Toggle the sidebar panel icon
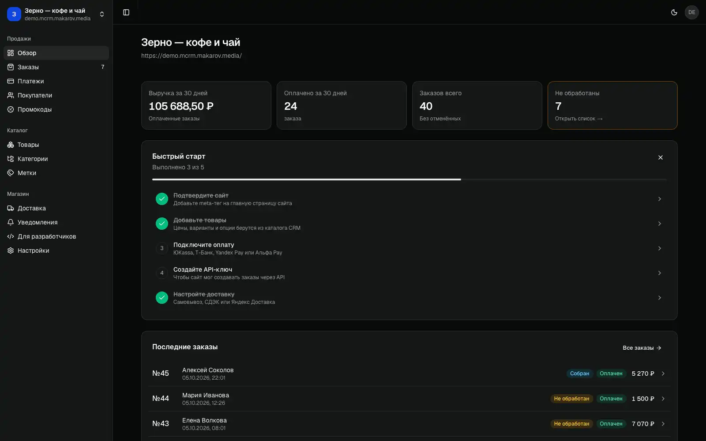Image resolution: width=706 pixels, height=441 pixels. click(126, 12)
